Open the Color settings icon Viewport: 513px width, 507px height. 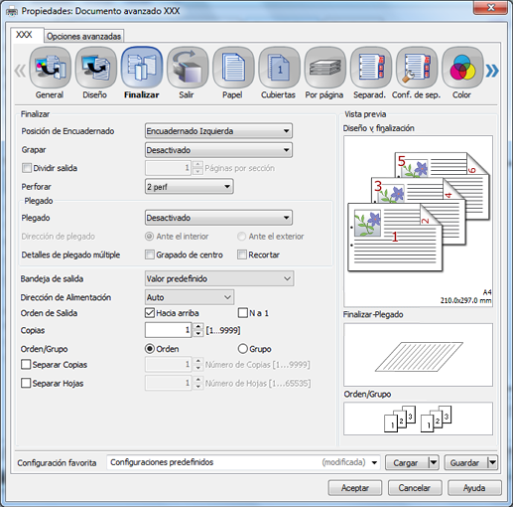click(x=462, y=68)
